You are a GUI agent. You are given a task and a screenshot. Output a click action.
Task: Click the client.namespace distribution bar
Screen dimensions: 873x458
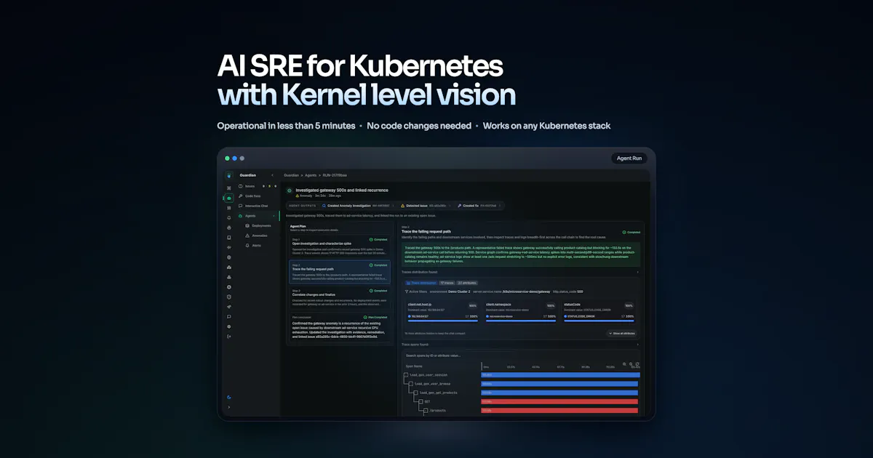[521, 321]
